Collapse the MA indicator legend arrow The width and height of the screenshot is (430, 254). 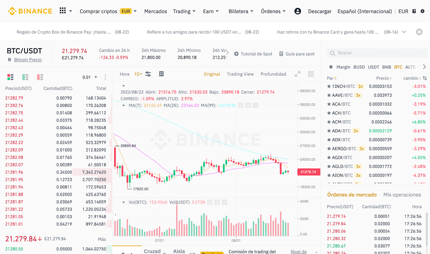click(124, 105)
